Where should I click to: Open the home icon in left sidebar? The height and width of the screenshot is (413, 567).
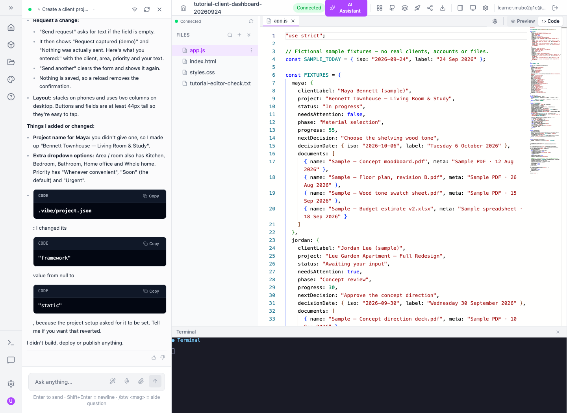[x=11, y=28]
